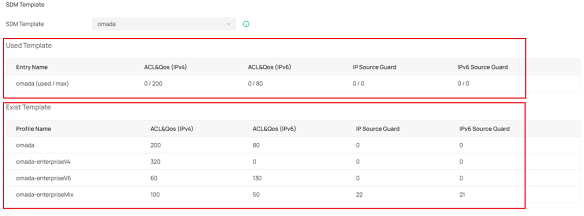Click IP Source Guard header in Used Template table

[x=374, y=67]
